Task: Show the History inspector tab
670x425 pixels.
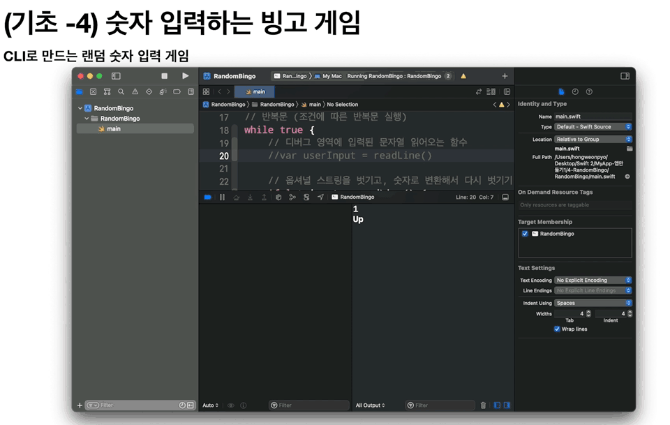Action: tap(575, 91)
